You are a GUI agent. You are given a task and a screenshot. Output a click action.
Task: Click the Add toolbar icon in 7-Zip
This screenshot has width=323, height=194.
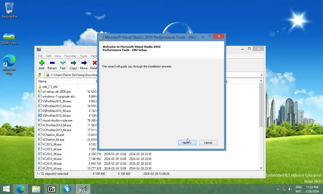click(41, 65)
